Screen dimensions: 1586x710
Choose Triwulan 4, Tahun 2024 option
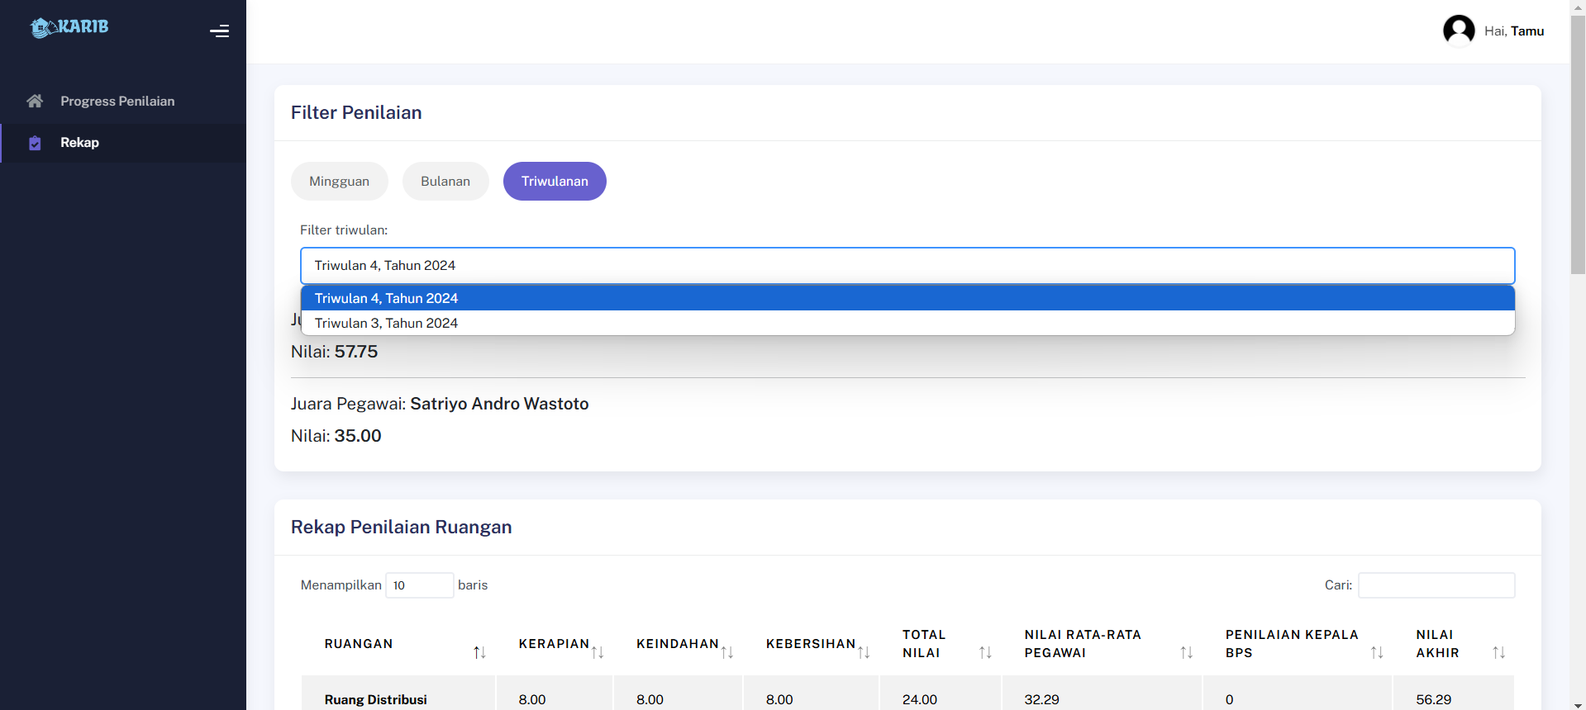386,298
